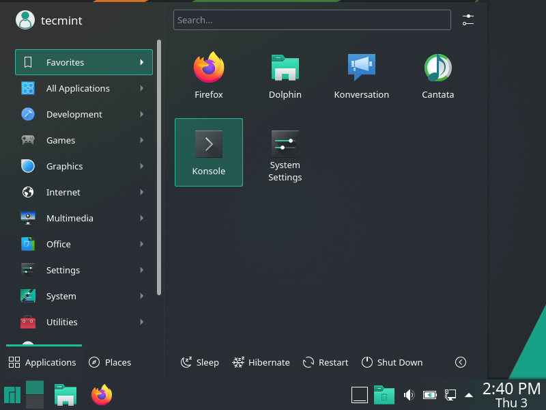Image resolution: width=546 pixels, height=410 pixels.
Task: Open the Cantata music player
Action: click(x=437, y=76)
